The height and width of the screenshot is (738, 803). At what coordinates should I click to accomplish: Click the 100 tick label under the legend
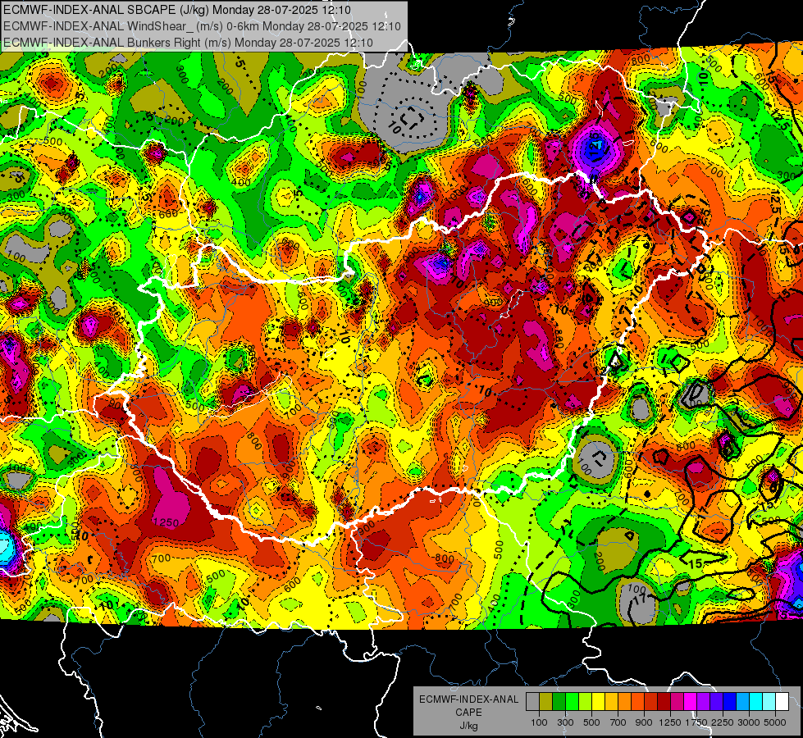[x=539, y=722]
